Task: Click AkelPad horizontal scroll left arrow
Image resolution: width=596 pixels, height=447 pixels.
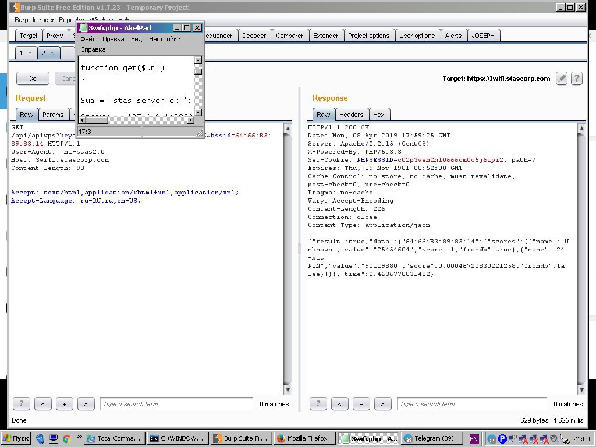Action: tap(83, 120)
